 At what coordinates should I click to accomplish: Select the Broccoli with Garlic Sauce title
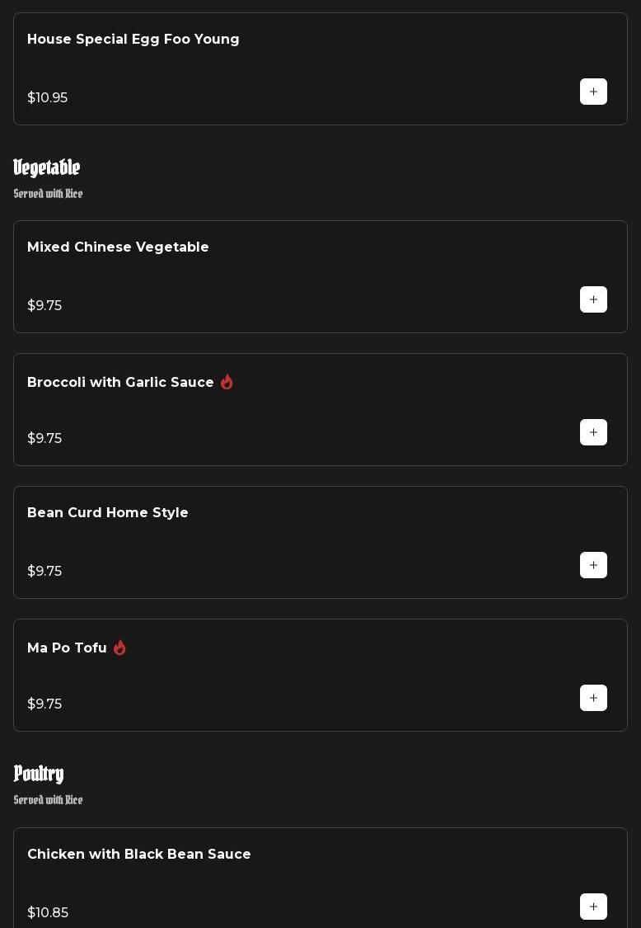click(120, 383)
